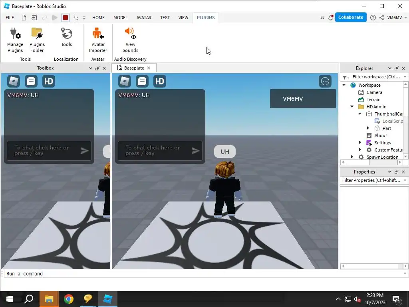
Task: Click the import file icon next to New
Action: (x=34, y=18)
